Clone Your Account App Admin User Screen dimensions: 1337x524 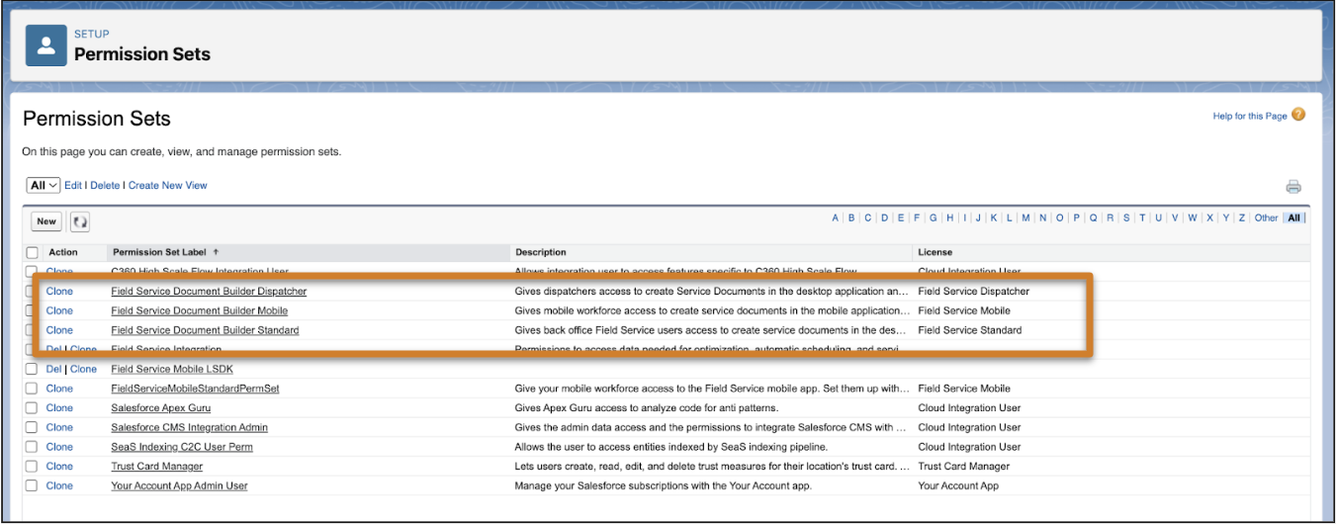coord(59,485)
